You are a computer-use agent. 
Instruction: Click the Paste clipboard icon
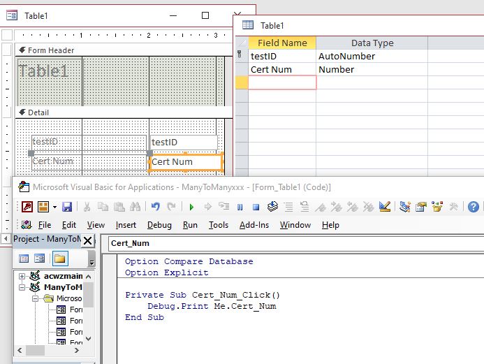119,207
